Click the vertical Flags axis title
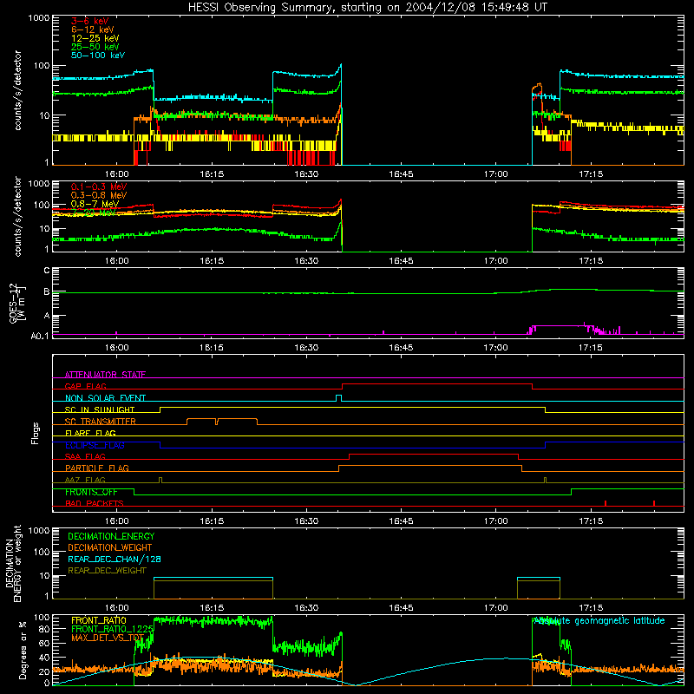This screenshot has height=694, width=694. 36,433
